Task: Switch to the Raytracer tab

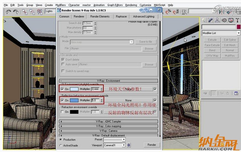Action: tap(122, 16)
